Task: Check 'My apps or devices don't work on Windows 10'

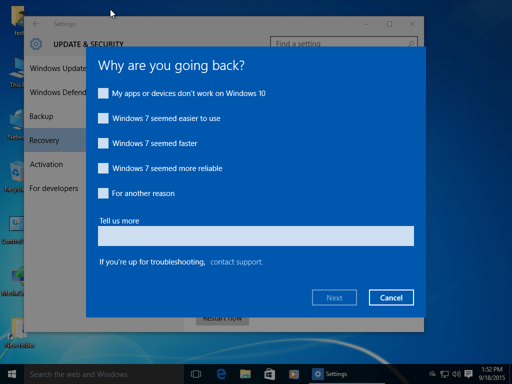Action: [103, 93]
